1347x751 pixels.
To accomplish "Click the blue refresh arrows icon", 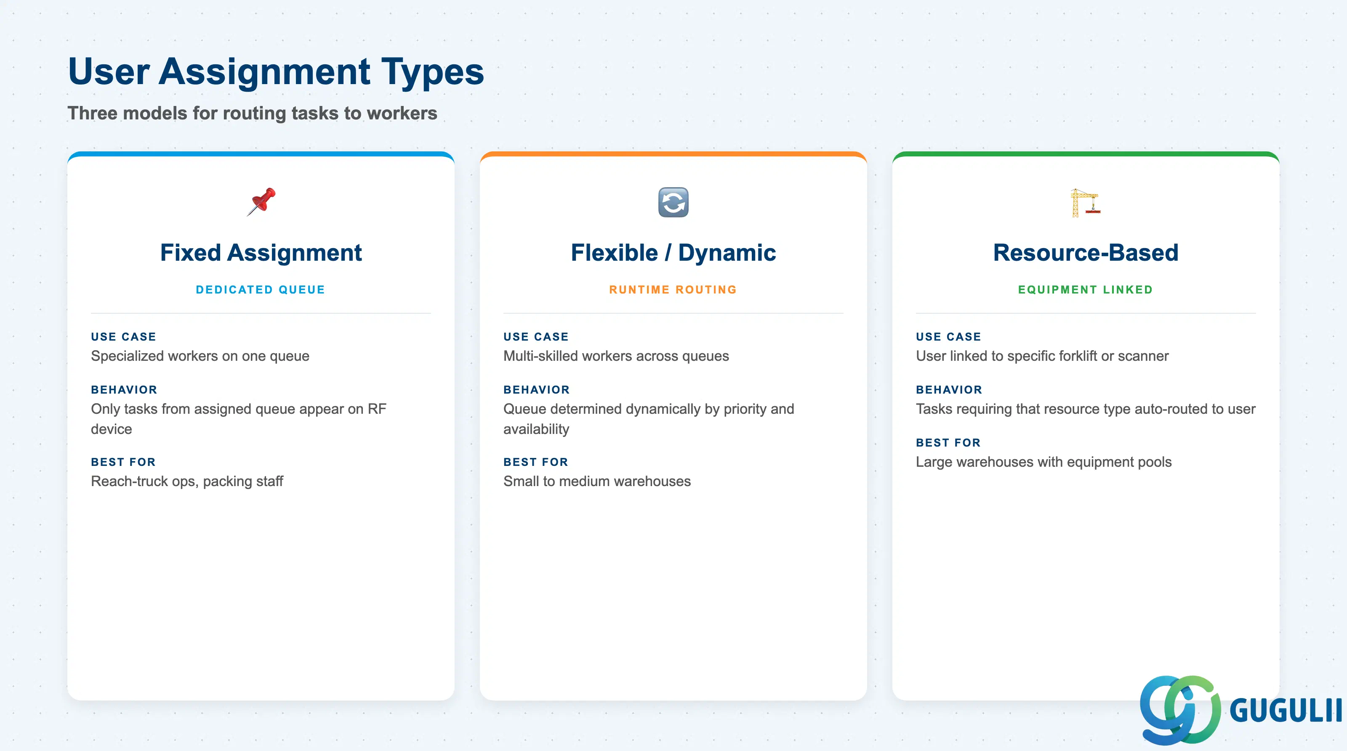I will [673, 202].
